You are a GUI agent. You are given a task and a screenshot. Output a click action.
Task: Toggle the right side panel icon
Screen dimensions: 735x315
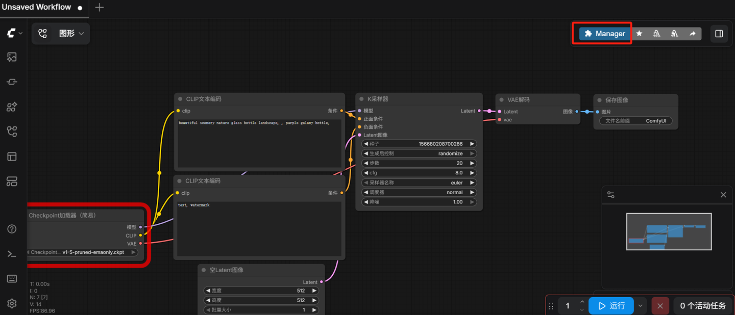(x=719, y=34)
